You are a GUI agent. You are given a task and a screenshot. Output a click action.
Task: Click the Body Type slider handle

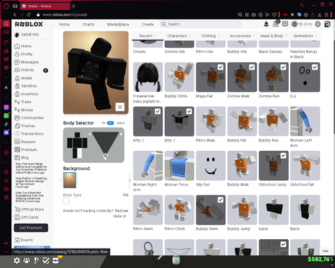pyautogui.click(x=66, y=201)
